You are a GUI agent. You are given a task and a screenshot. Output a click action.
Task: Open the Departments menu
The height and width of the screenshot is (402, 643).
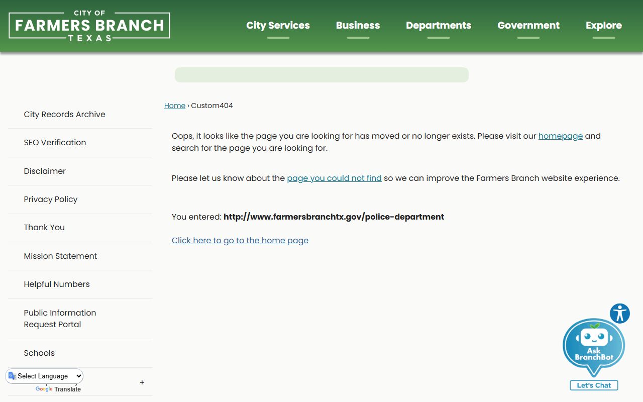pos(439,26)
